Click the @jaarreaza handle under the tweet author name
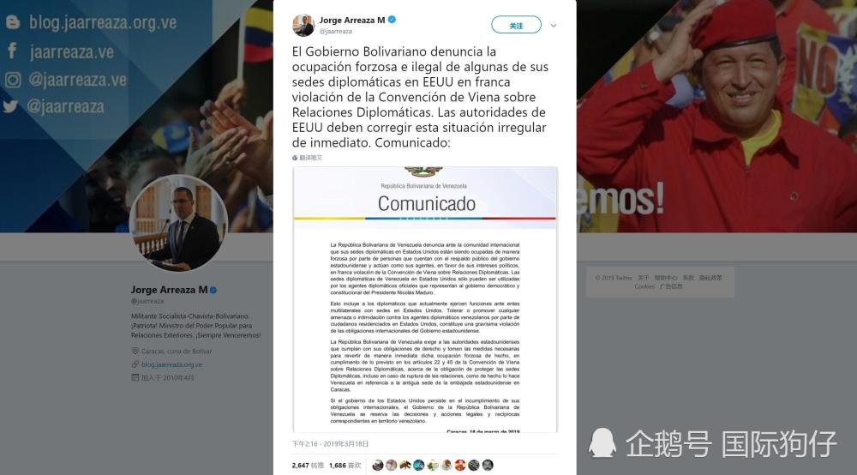Screen dimensions: 857x475 (336, 31)
